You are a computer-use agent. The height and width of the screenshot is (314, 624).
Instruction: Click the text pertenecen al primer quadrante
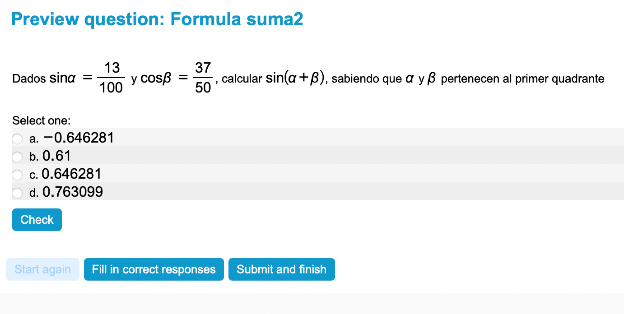pyautogui.click(x=522, y=79)
